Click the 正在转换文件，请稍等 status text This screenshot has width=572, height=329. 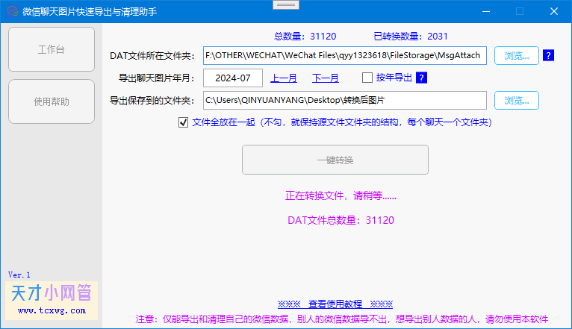pos(341,195)
